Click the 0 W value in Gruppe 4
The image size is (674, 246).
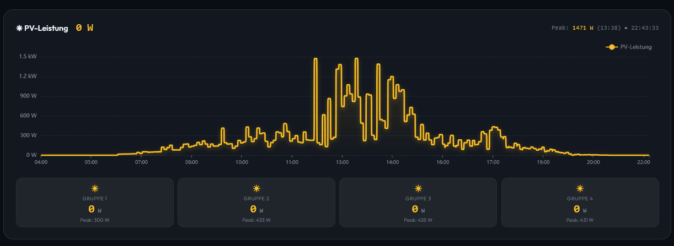(580, 209)
